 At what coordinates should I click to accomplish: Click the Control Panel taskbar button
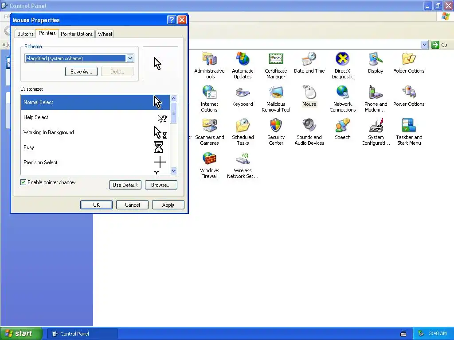click(x=82, y=334)
